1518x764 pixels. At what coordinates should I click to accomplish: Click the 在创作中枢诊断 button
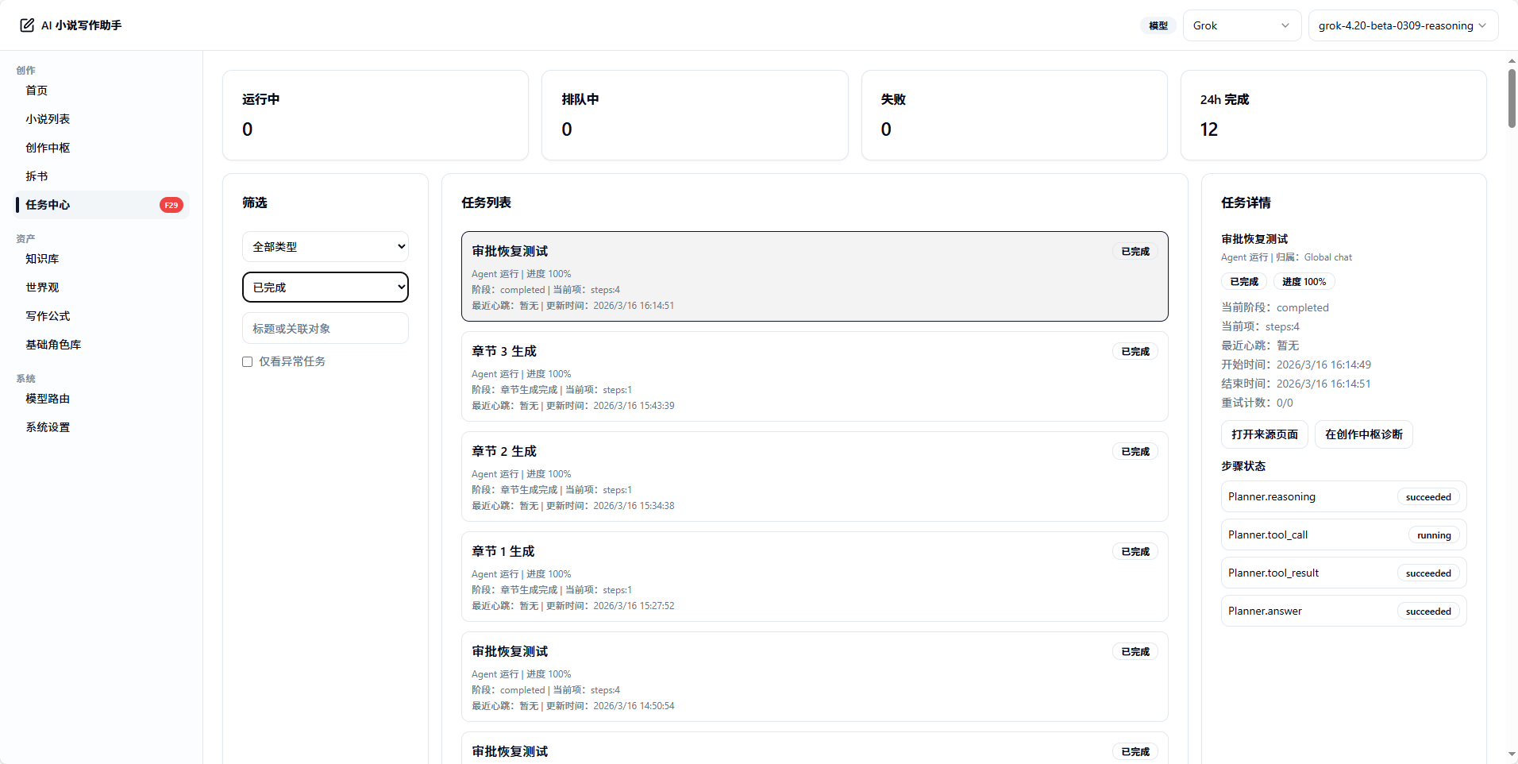click(x=1363, y=434)
